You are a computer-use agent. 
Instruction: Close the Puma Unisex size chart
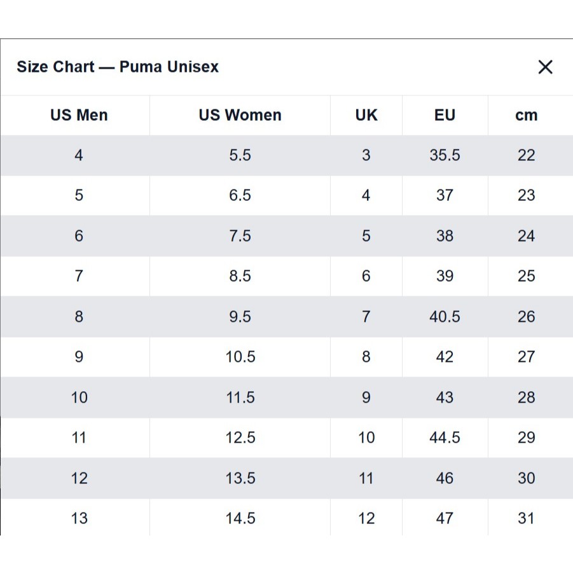[x=545, y=67]
